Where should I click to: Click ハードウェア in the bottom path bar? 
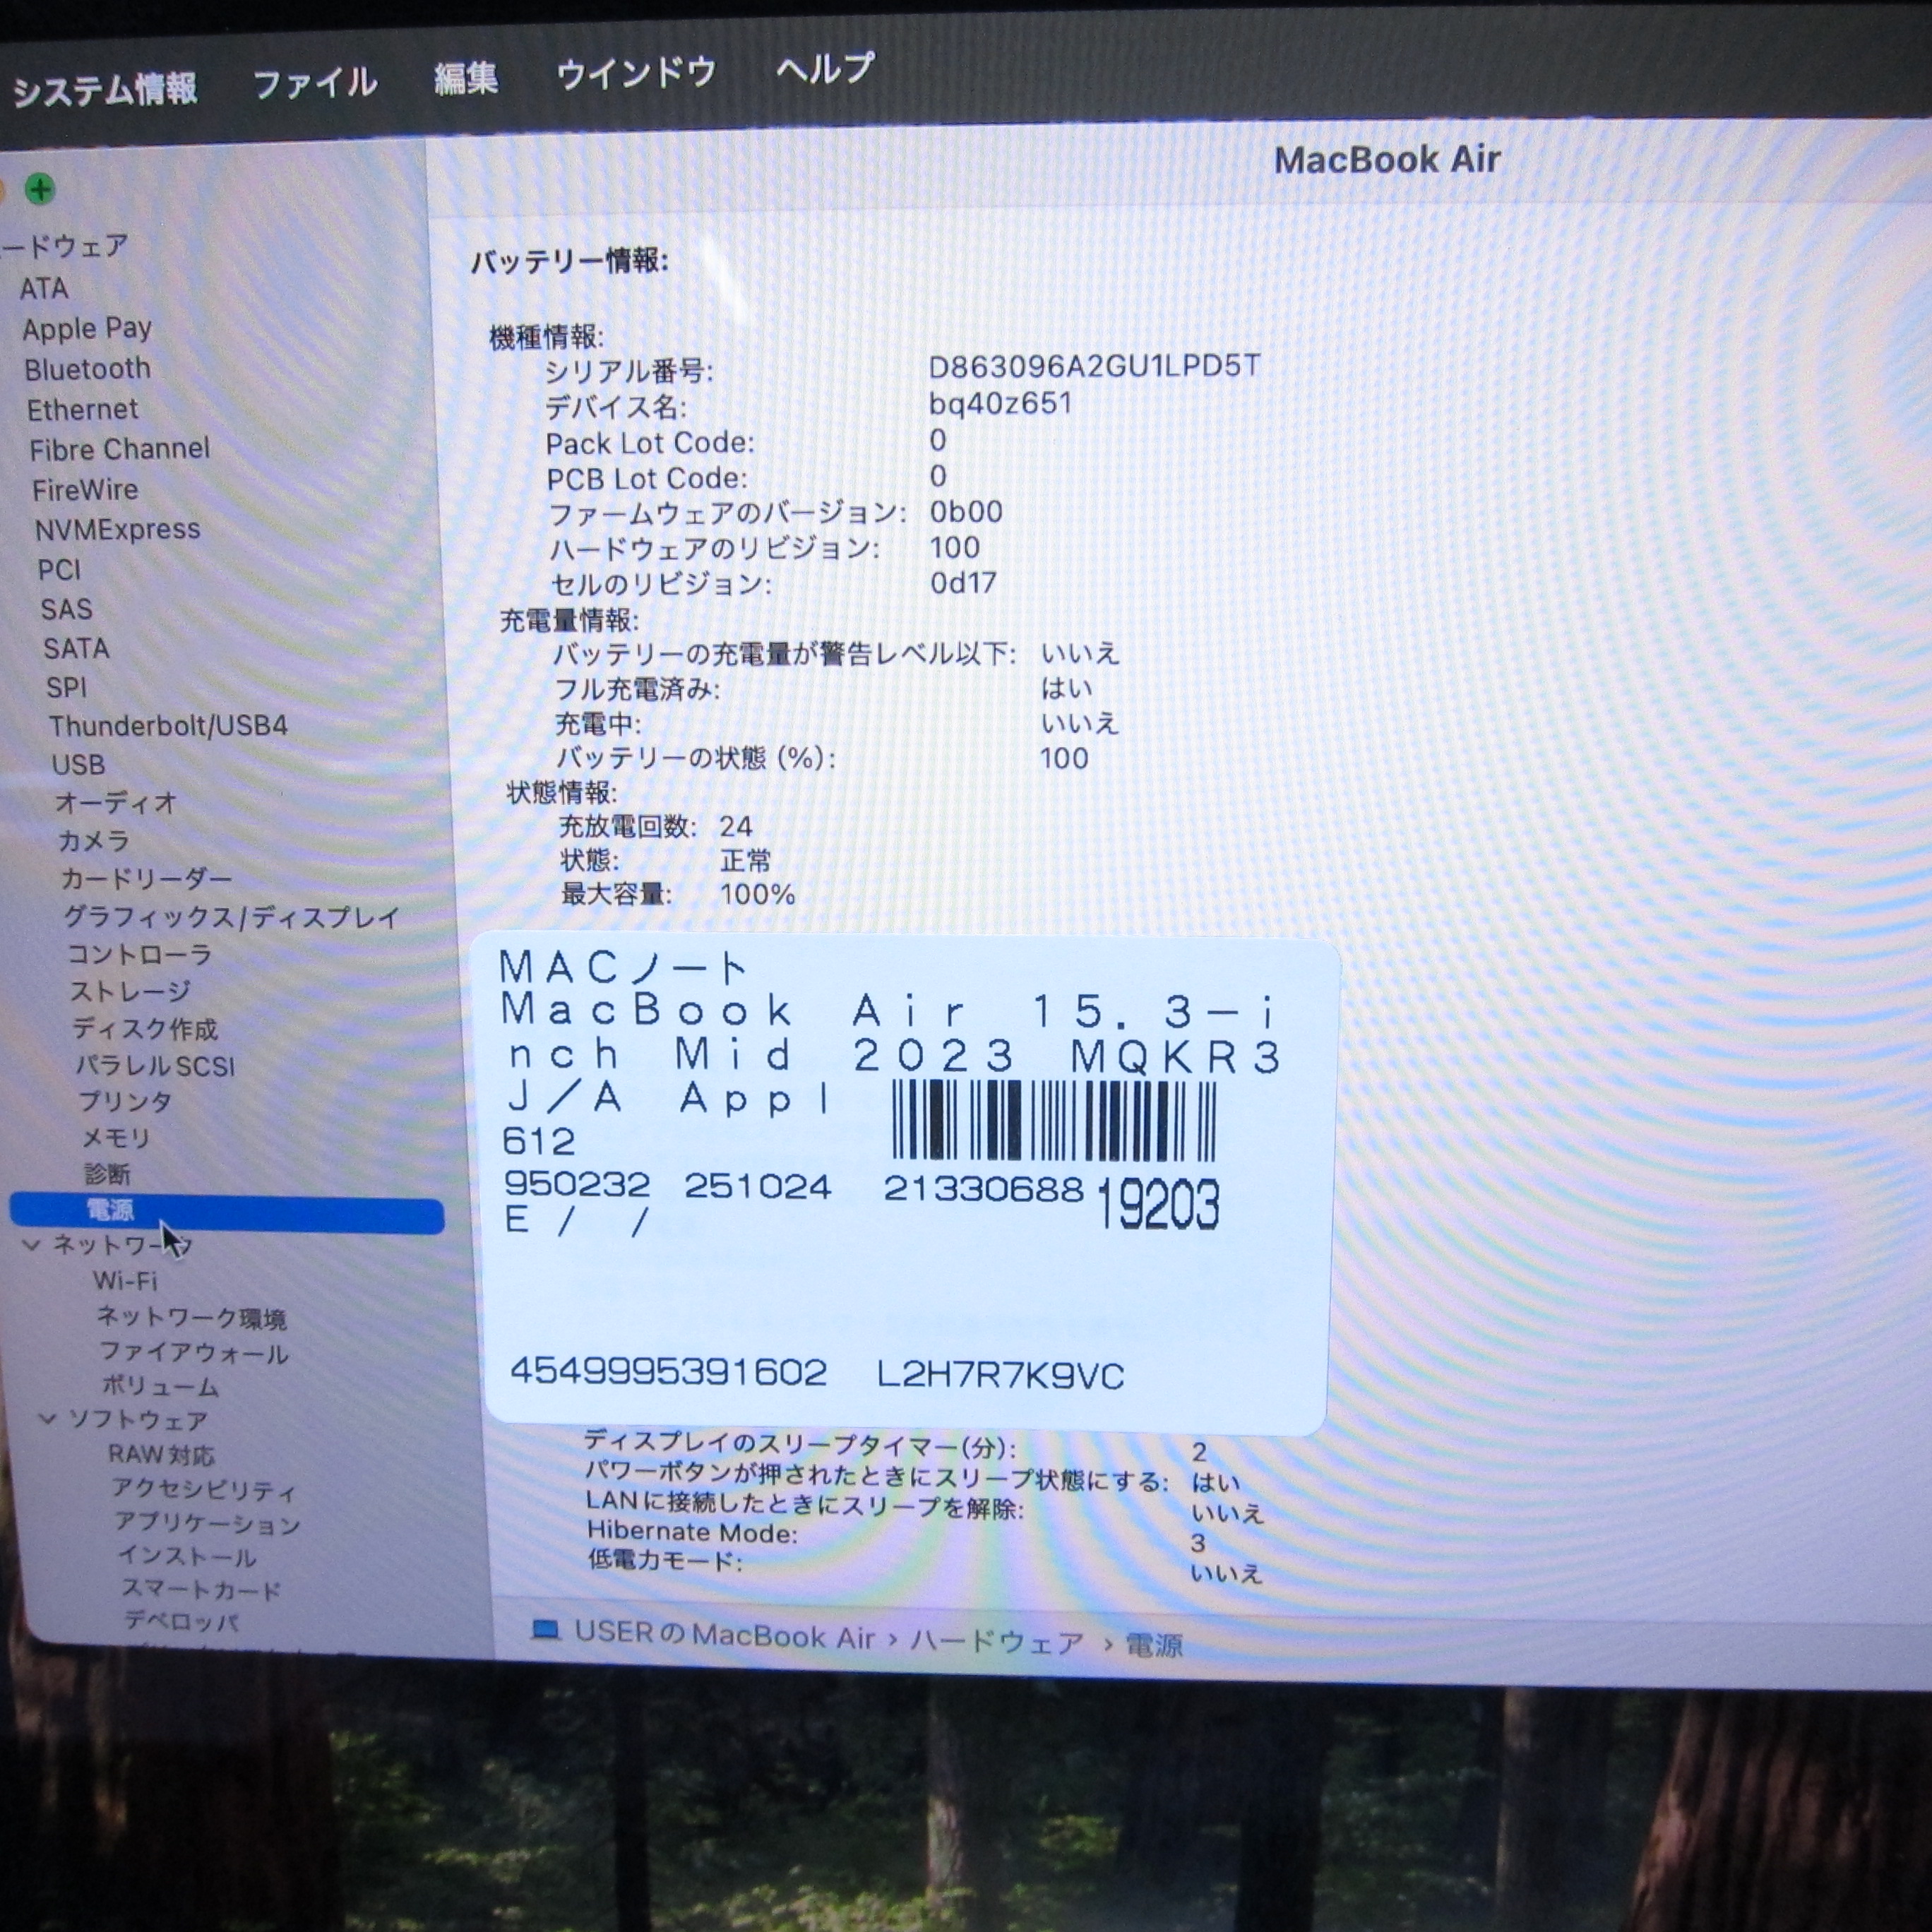pyautogui.click(x=996, y=1641)
